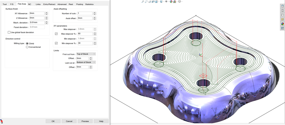Screen dimensions: 285x125
Task: Click the Axial offset input field
Action: pyautogui.click(x=85, y=18)
